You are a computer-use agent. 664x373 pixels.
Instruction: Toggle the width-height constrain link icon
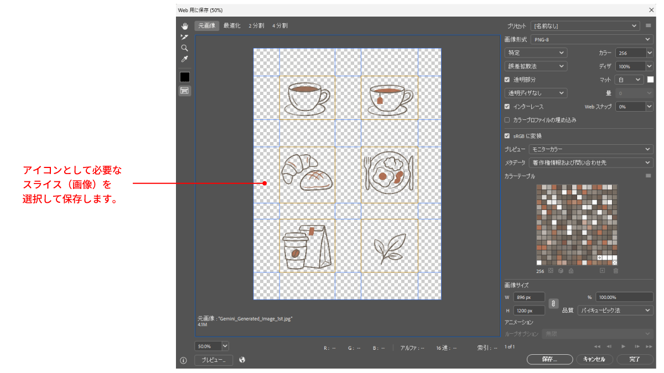[x=553, y=303]
